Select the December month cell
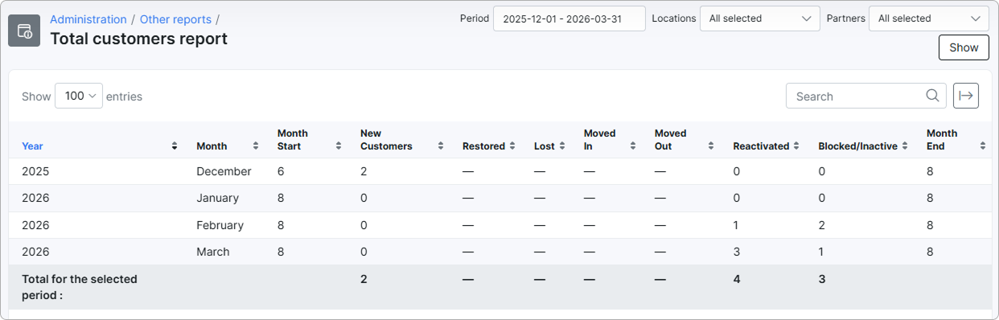The height and width of the screenshot is (320, 999). pos(224,171)
